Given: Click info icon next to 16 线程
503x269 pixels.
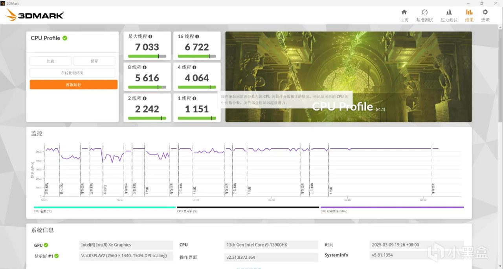Looking at the screenshot, I should click(197, 37).
